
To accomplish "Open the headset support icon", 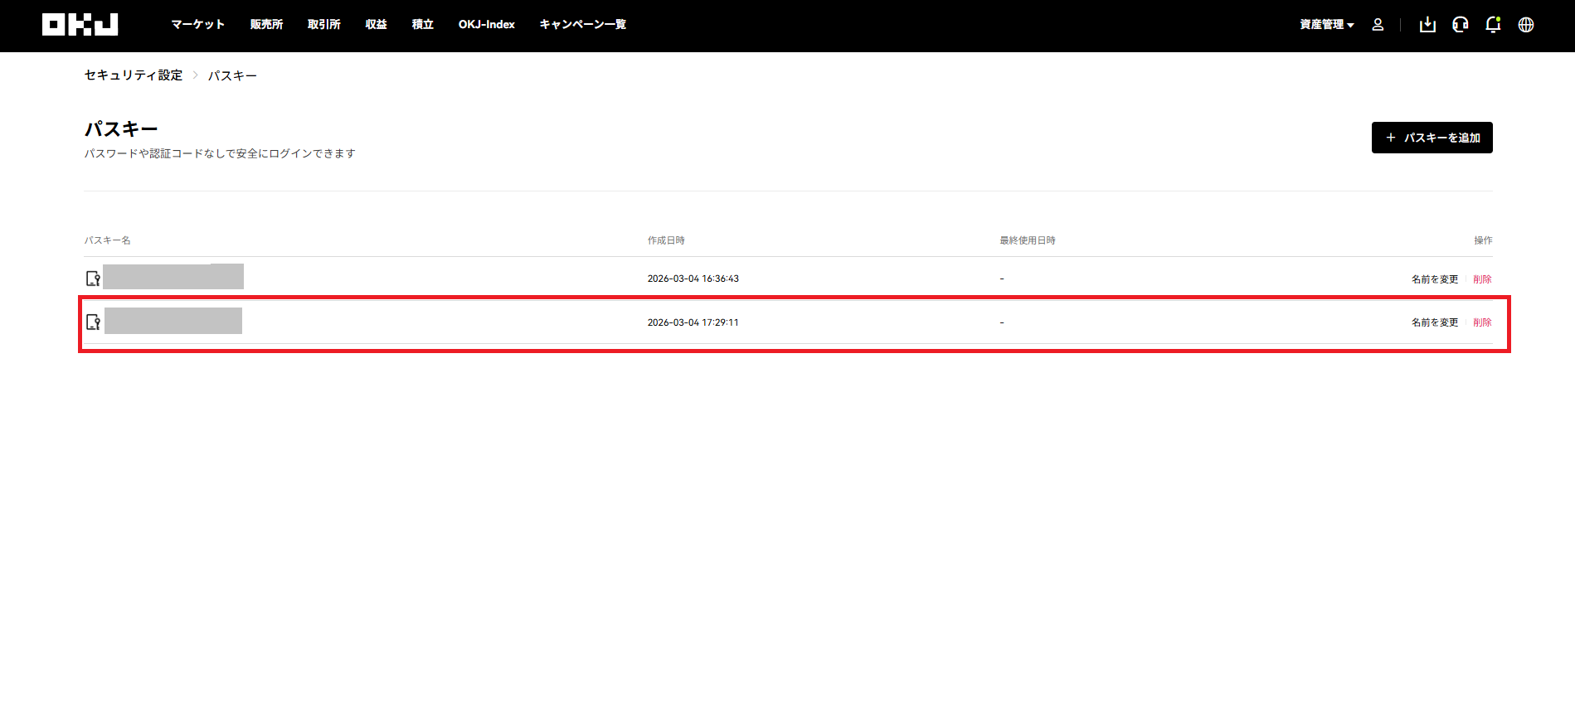I will (x=1461, y=25).
